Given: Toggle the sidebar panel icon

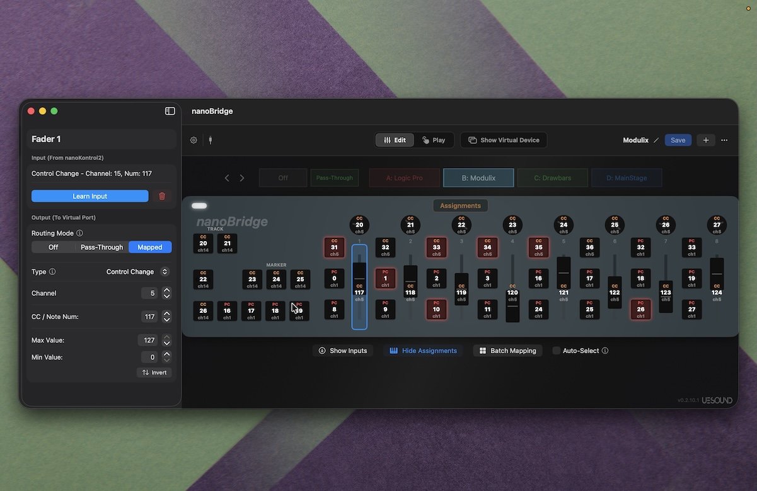Looking at the screenshot, I should [x=170, y=111].
